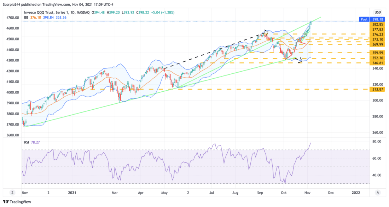Viewport: 389px width, 207px height.
Task: Click the high value H399.20
Action: [x=114, y=12]
